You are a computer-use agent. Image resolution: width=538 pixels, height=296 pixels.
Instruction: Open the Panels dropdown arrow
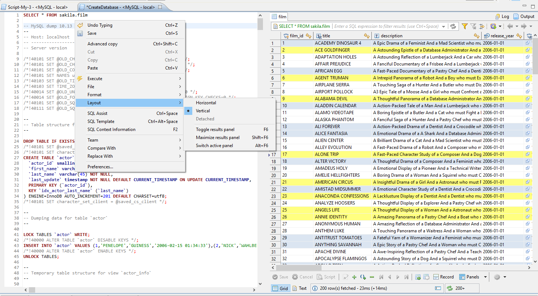pos(485,277)
